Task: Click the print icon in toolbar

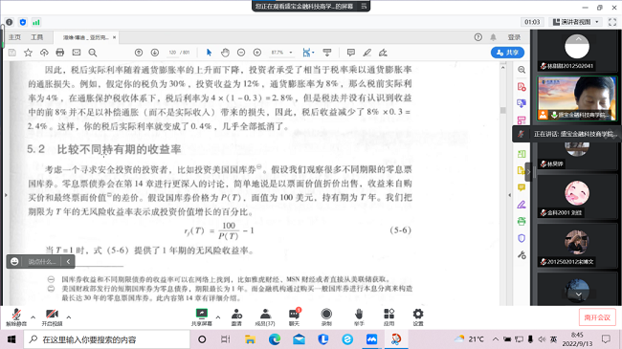Action: pos(60,53)
